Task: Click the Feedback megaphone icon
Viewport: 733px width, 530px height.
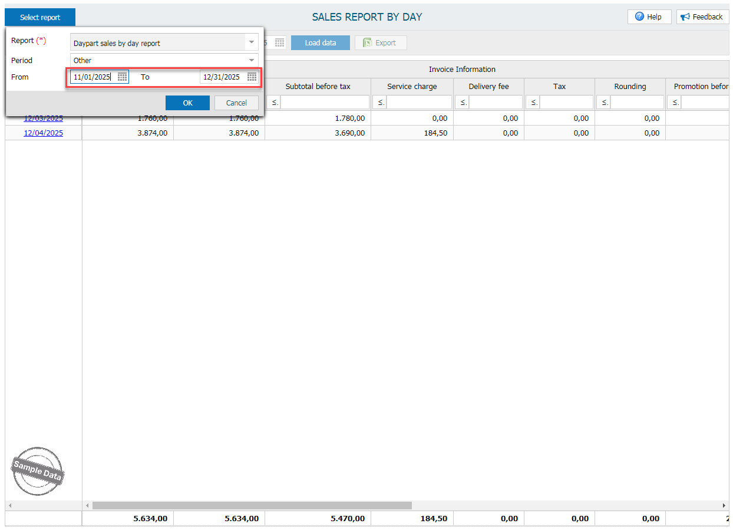Action: [x=685, y=17]
